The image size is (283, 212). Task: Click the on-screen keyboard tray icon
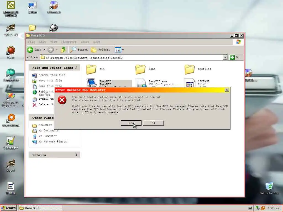point(250,208)
